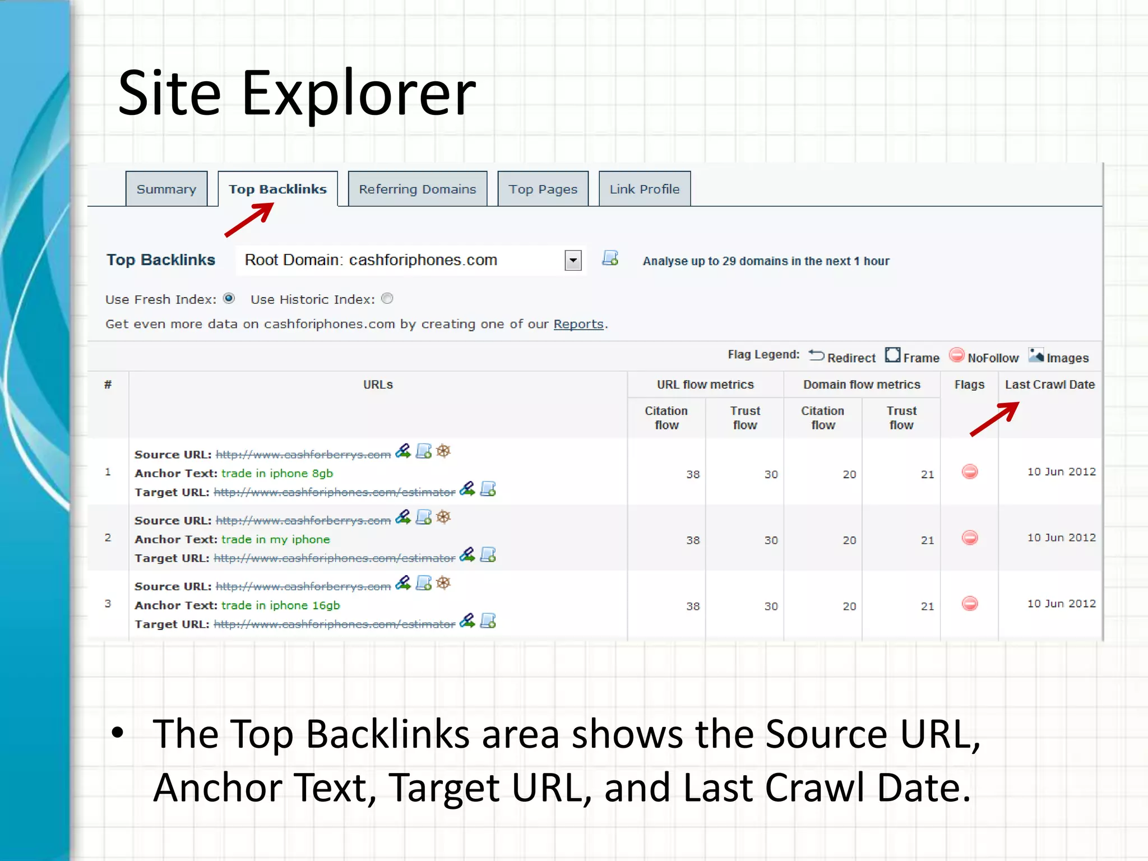Open row 2 Target URL estimator link
Image resolution: width=1148 pixels, height=861 pixels.
click(335, 558)
